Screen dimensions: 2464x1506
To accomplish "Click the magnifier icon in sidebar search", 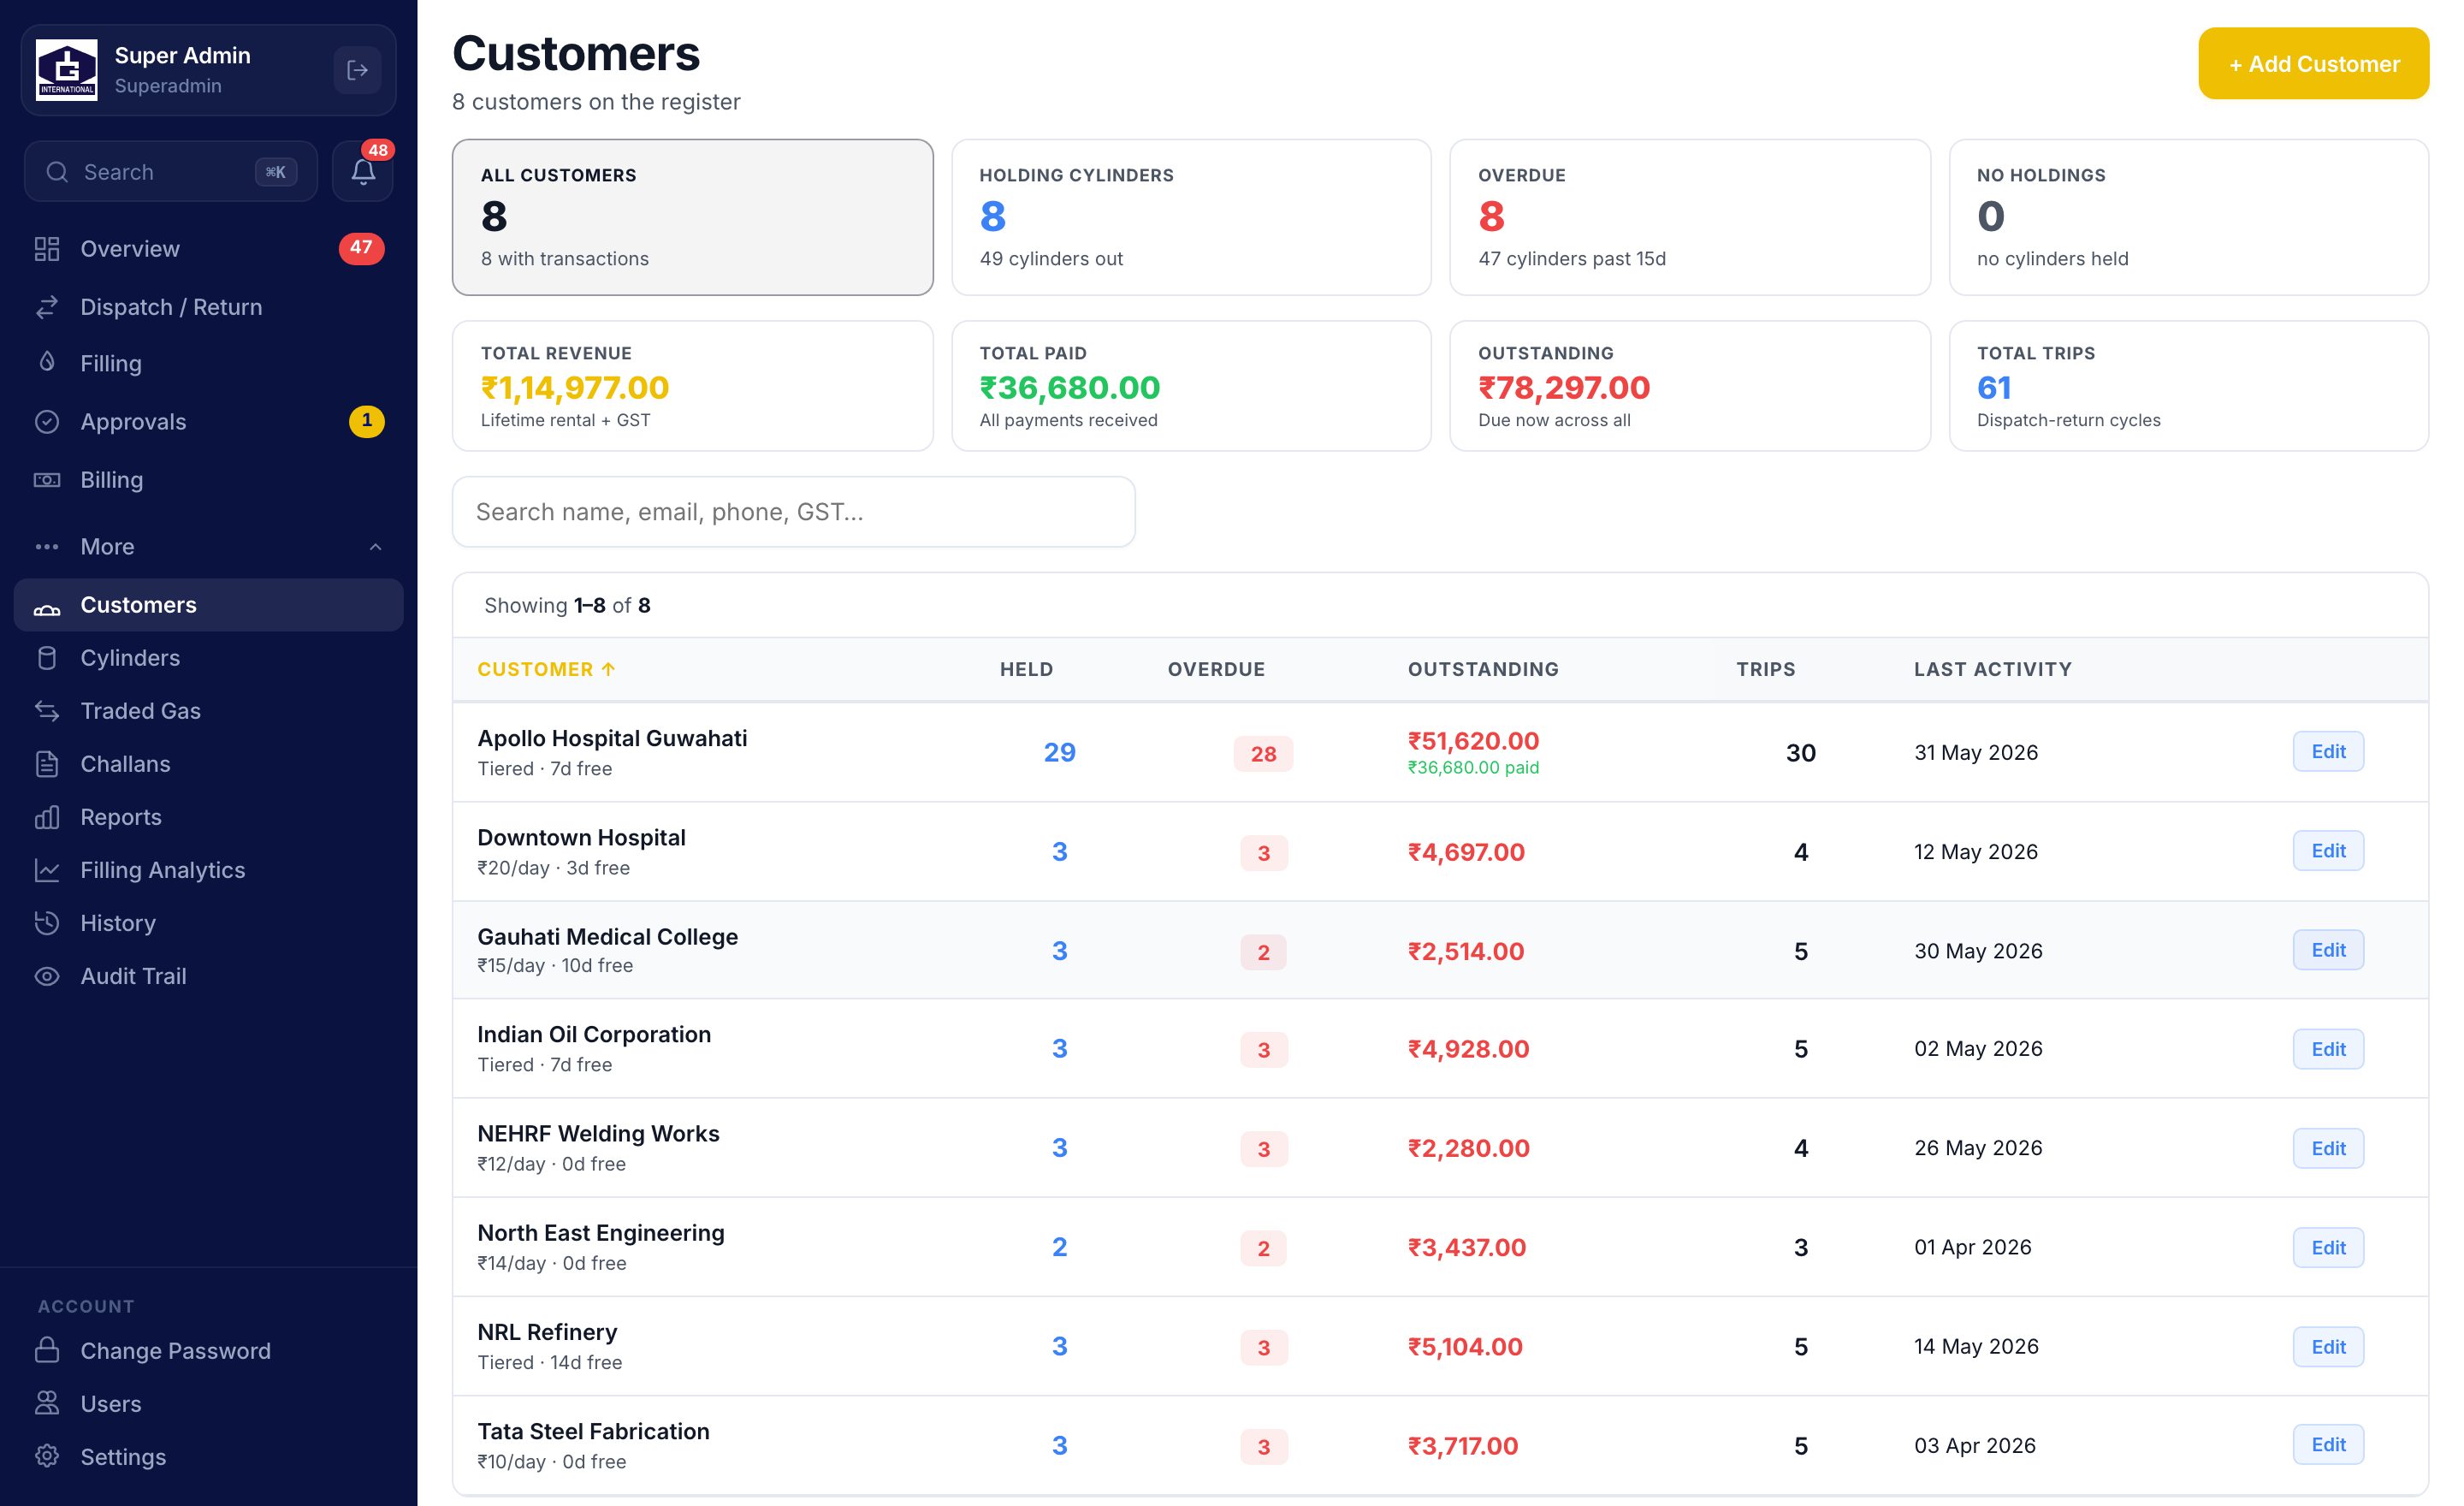I will click(58, 172).
